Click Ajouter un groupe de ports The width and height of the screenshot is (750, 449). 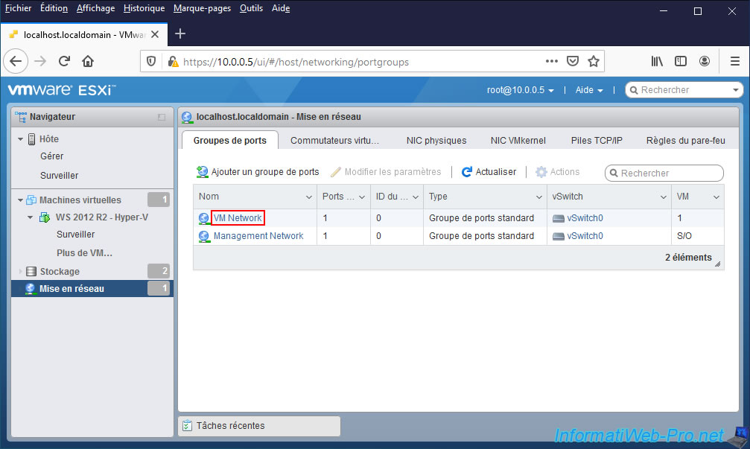point(258,172)
